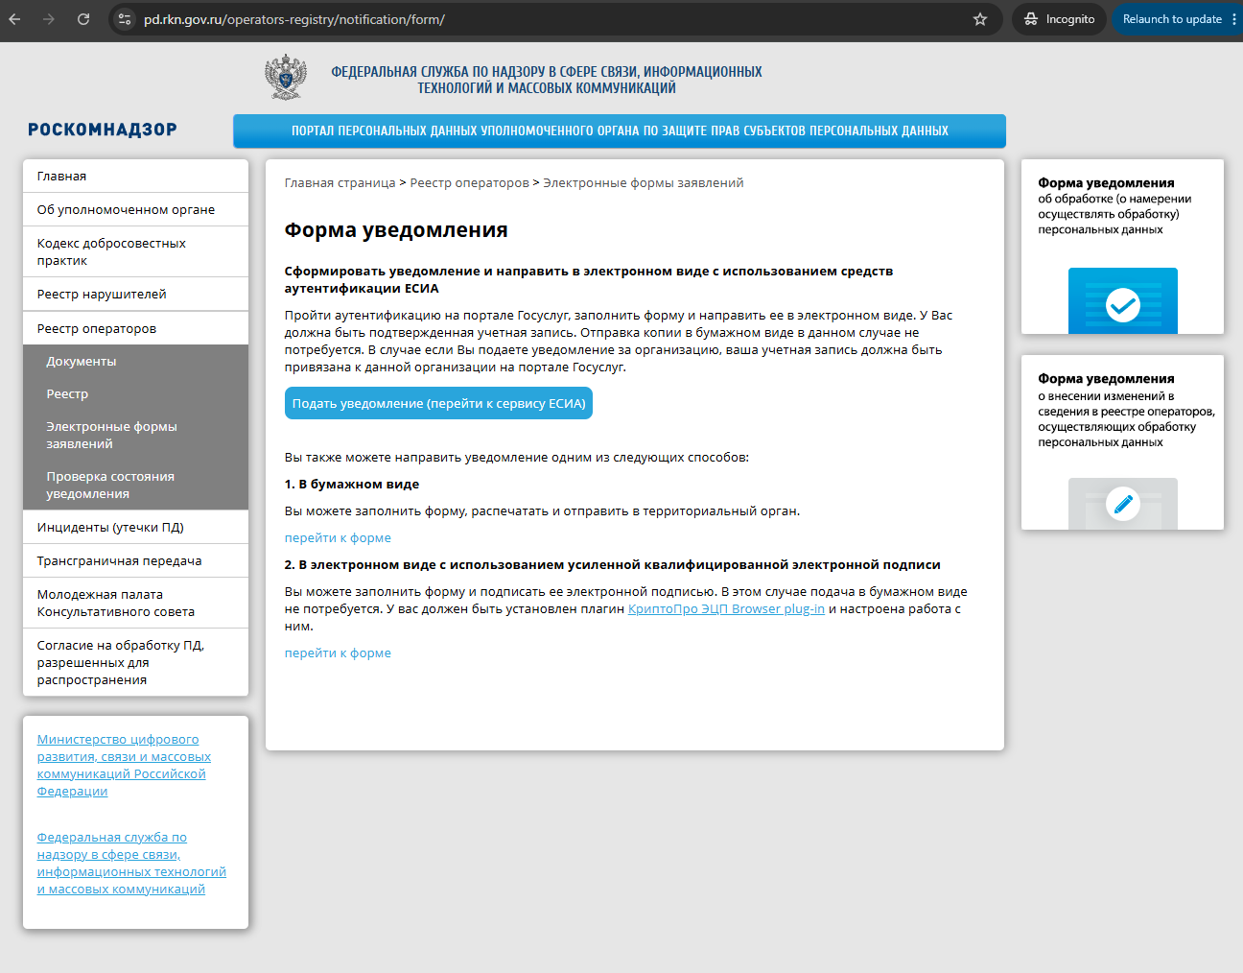
Task: Click heading 1. В бумажном виде
Action: (352, 485)
